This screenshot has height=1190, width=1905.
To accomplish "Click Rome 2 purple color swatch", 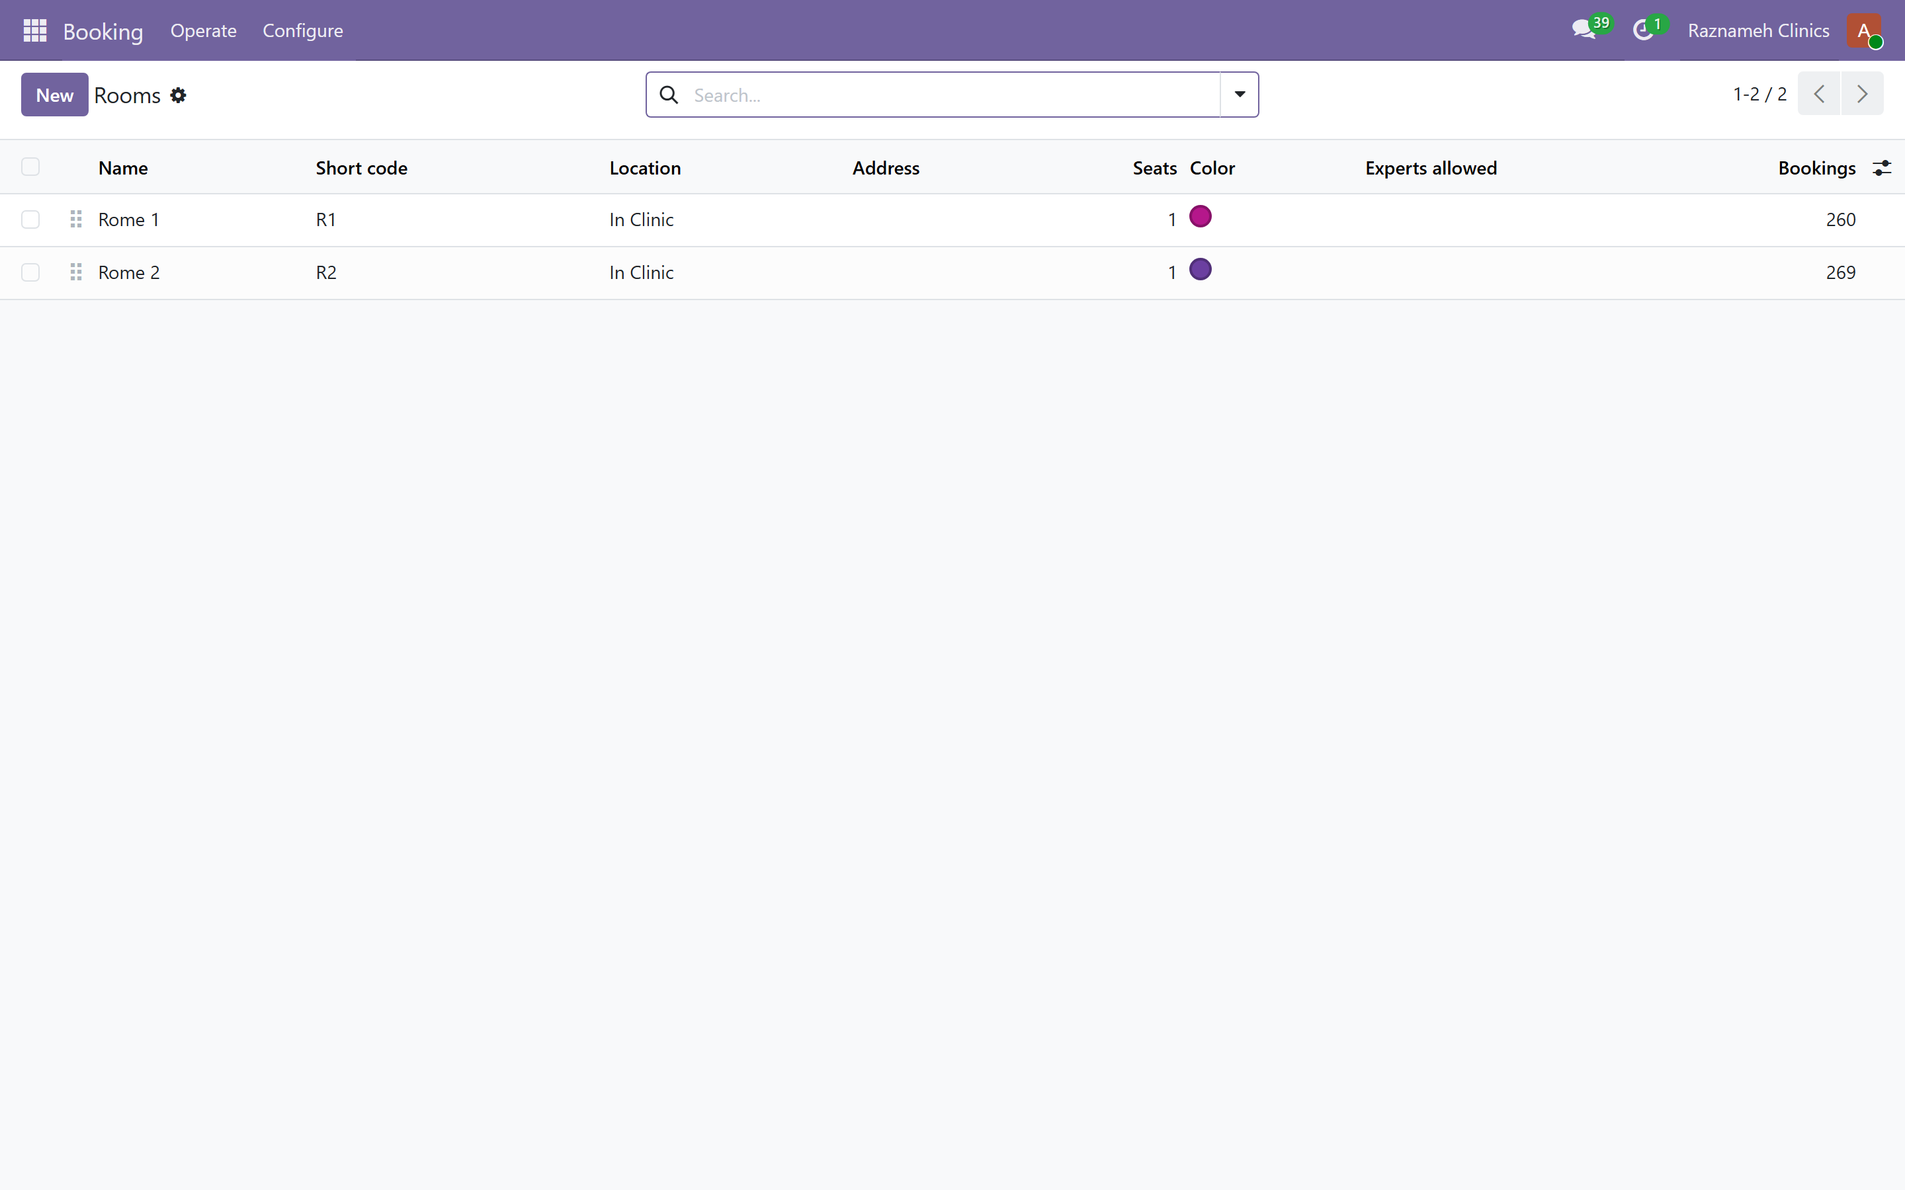I will (1200, 269).
